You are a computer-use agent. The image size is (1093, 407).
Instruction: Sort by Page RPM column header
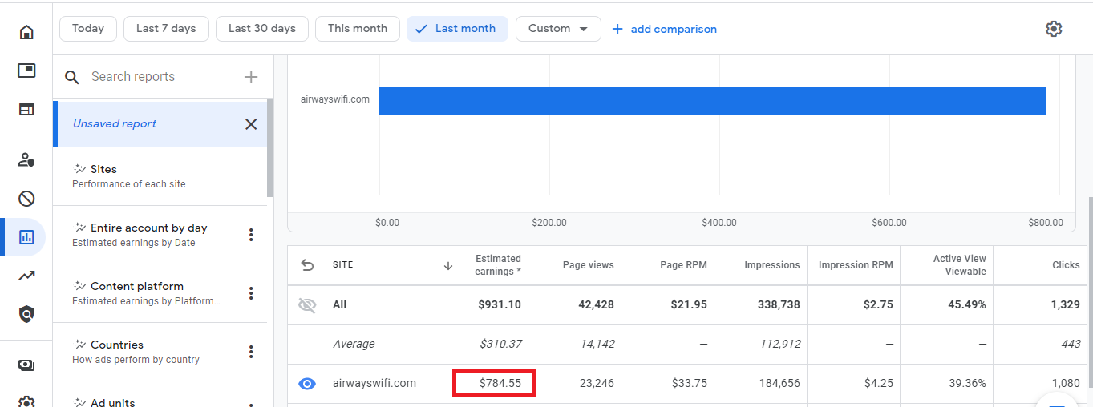pyautogui.click(x=683, y=265)
